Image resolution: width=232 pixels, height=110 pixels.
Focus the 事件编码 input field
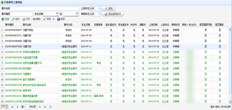[x=21, y=14]
